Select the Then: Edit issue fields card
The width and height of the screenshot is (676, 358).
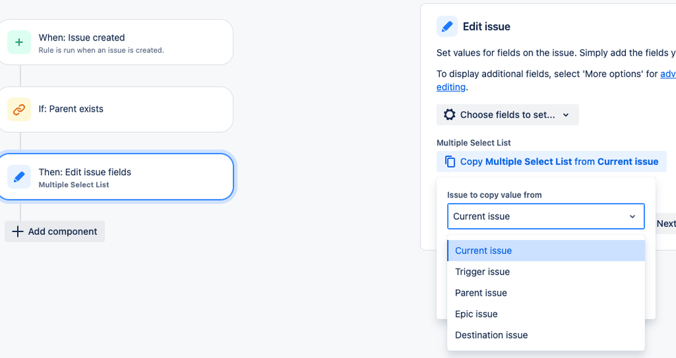[116, 177]
